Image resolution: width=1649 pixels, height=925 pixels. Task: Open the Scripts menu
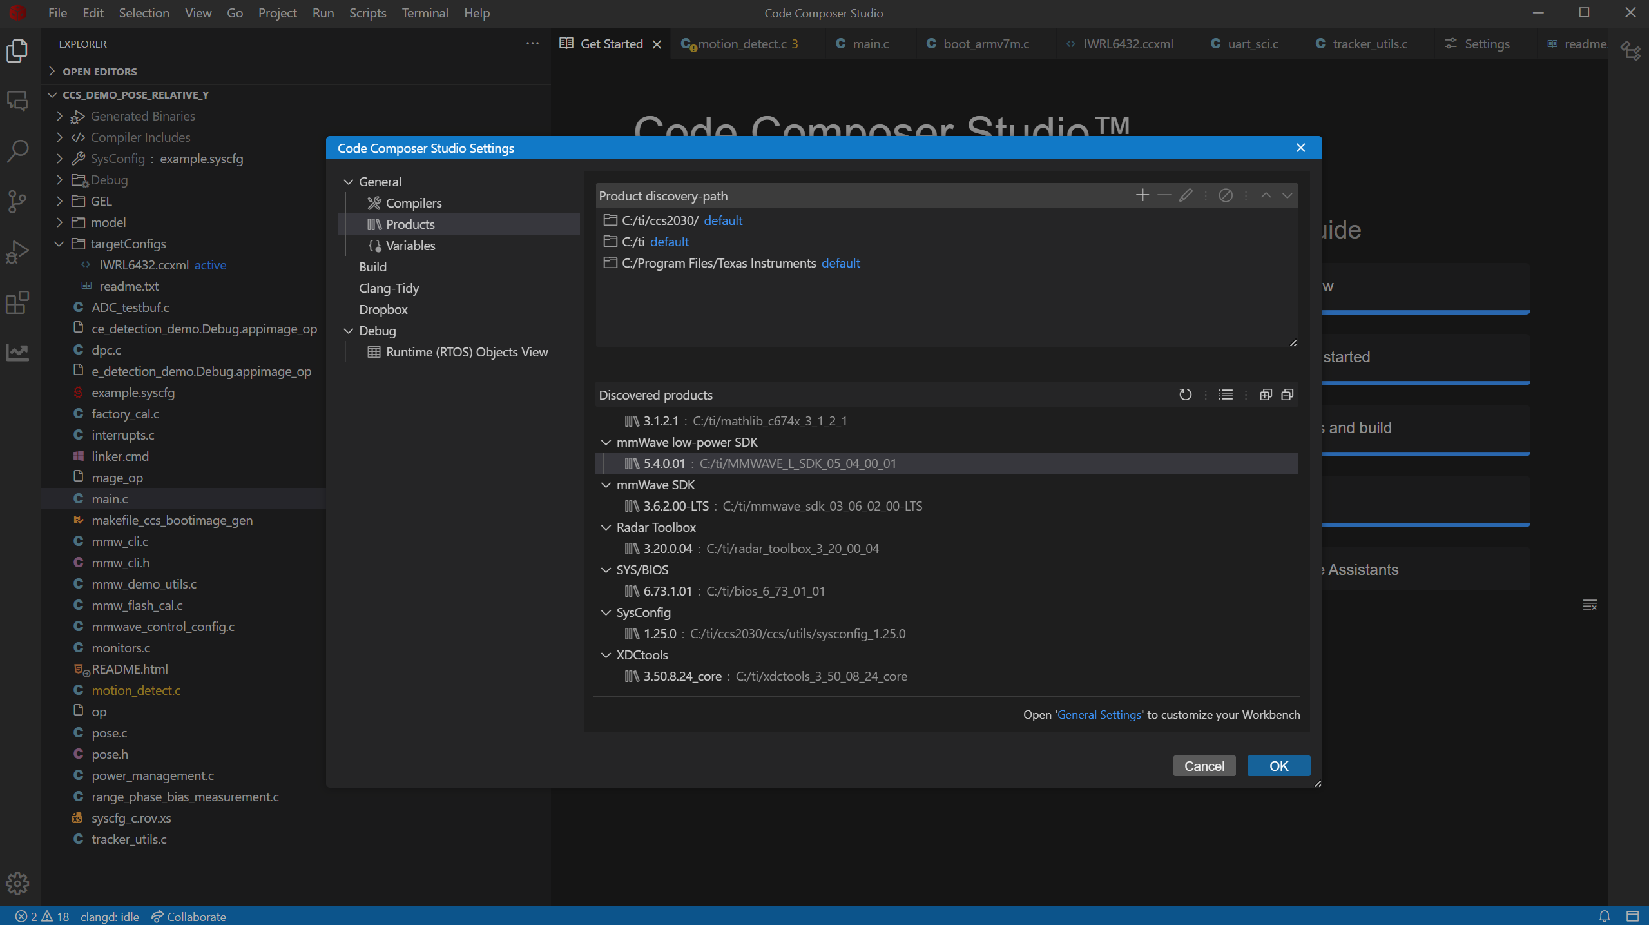coord(367,13)
